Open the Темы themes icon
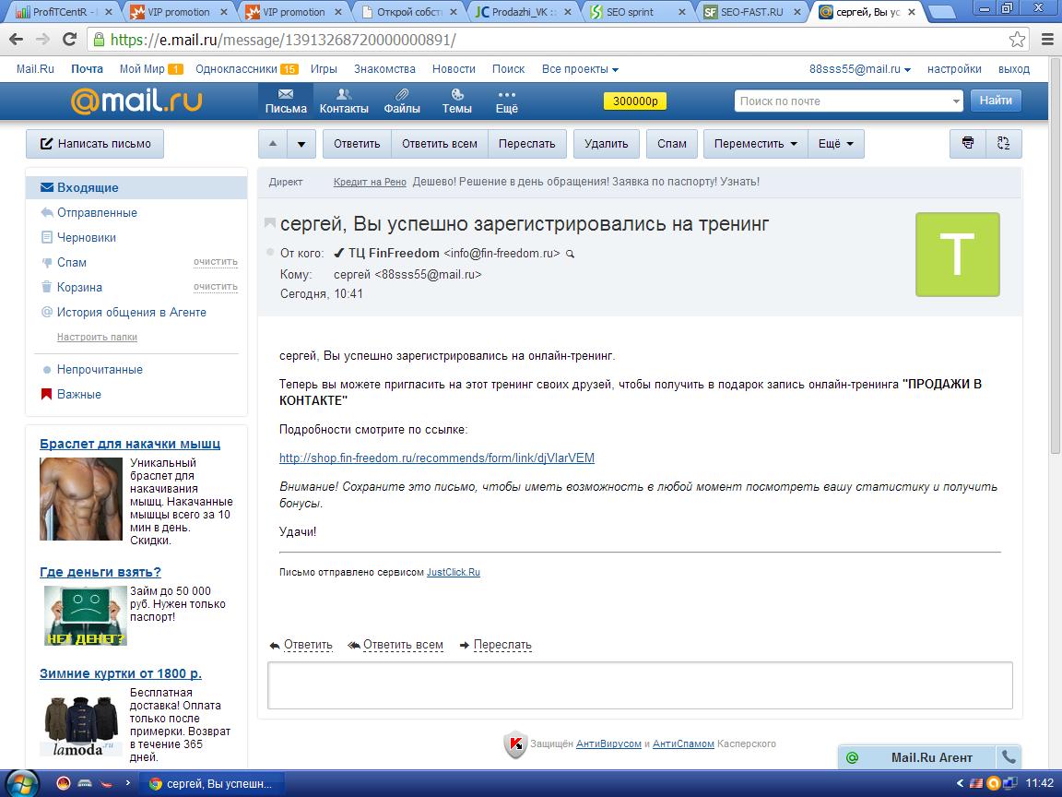Viewport: 1062px width, 797px height. point(456,101)
